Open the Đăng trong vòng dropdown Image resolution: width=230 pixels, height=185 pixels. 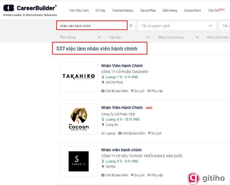[178, 37]
